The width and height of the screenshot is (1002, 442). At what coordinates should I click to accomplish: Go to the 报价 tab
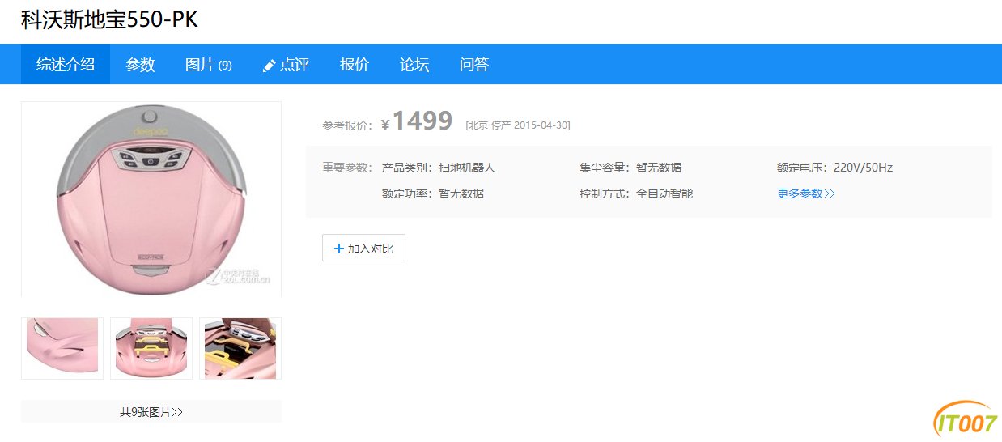pos(355,65)
